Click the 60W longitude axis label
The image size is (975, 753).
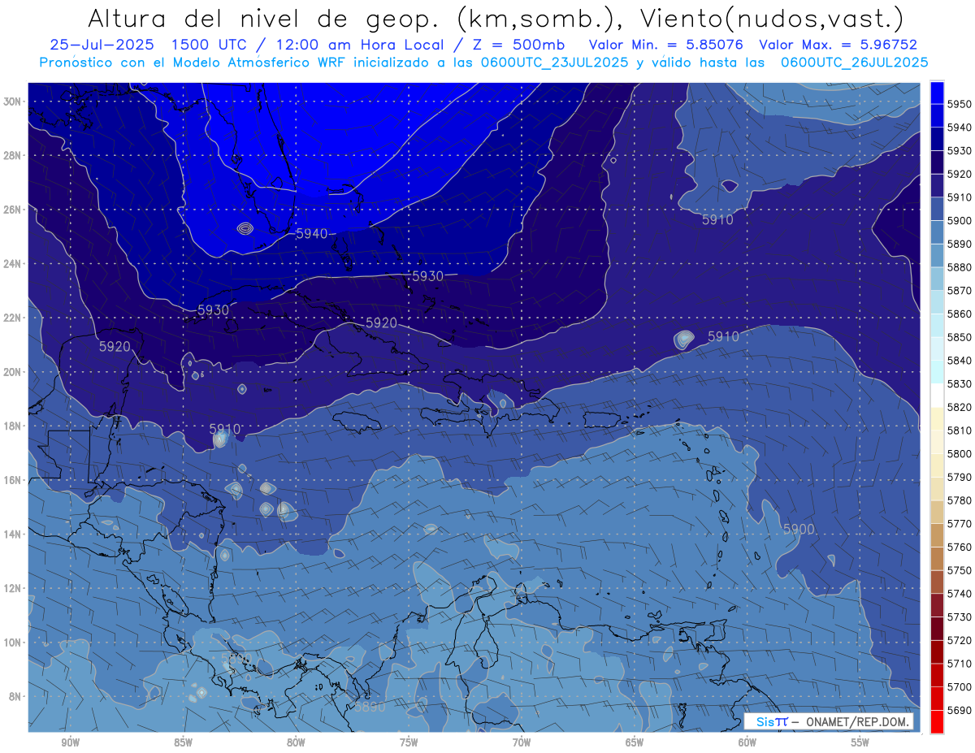click(747, 742)
